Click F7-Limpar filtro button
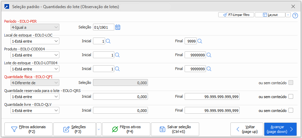 (x=235, y=15)
